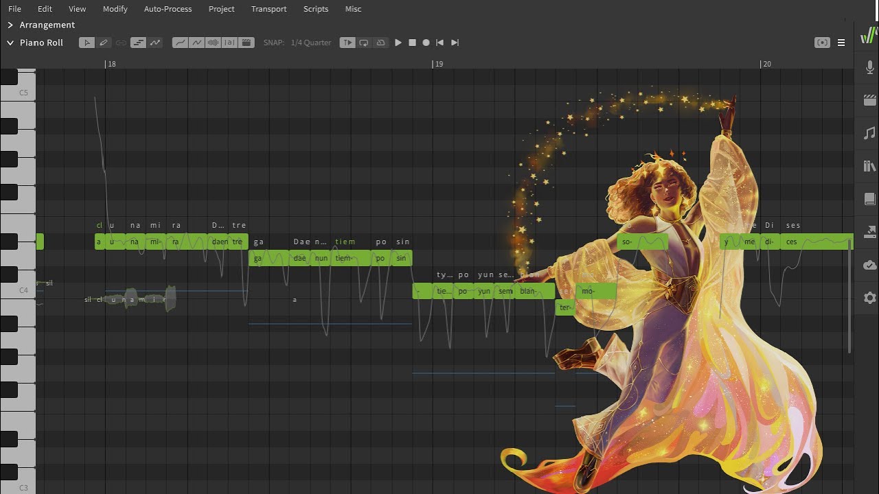The width and height of the screenshot is (879, 494).
Task: Open the Library books panel
Action: pos(870,166)
